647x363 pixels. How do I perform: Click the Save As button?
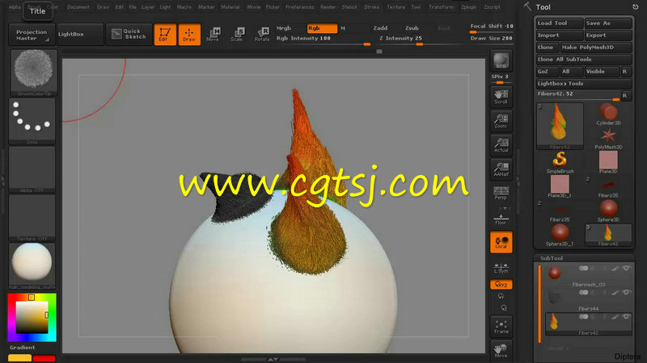tap(608, 23)
